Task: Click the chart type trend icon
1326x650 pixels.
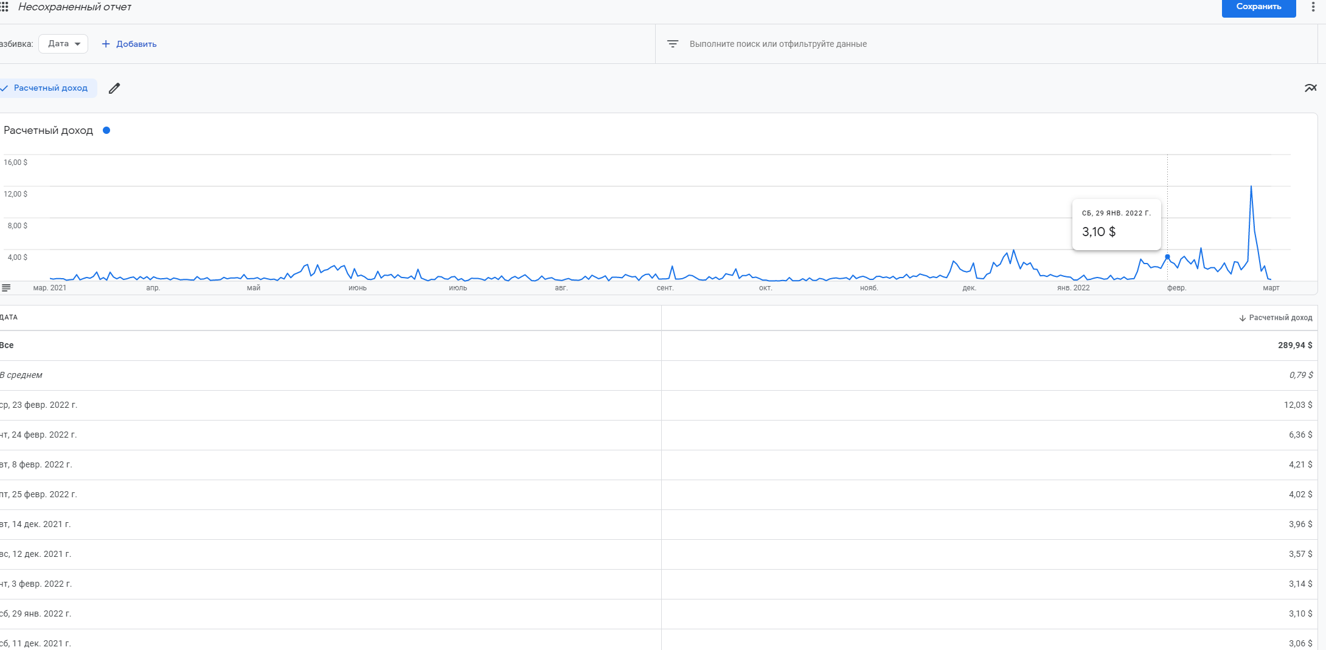Action: 1310,88
